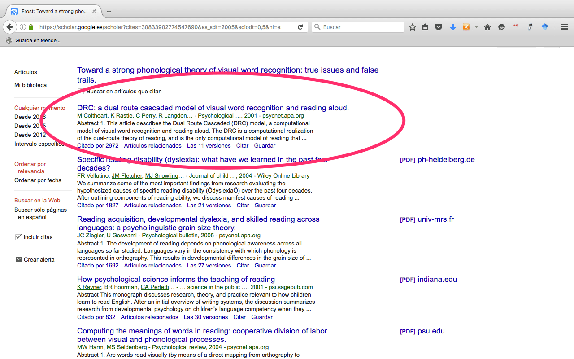Open the Pocket save icon

click(x=439, y=27)
